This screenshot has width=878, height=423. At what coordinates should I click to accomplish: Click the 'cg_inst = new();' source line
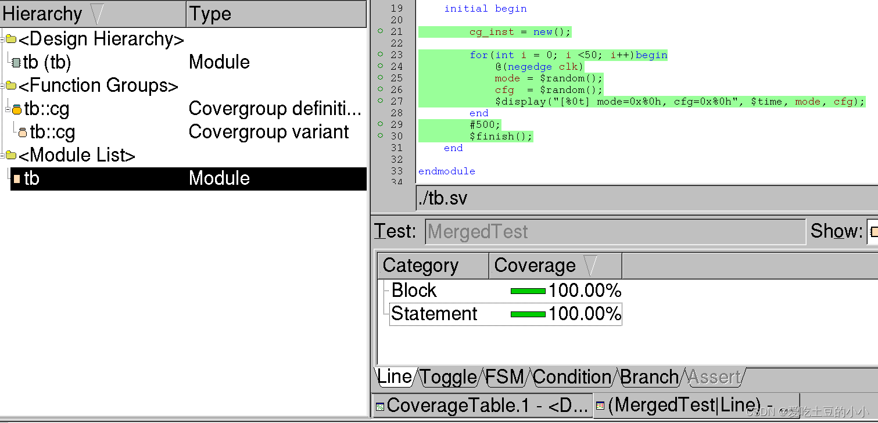(521, 32)
